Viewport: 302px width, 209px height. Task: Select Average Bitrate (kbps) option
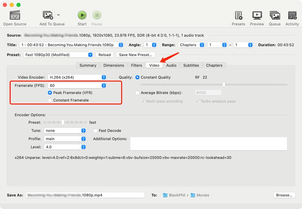point(137,93)
